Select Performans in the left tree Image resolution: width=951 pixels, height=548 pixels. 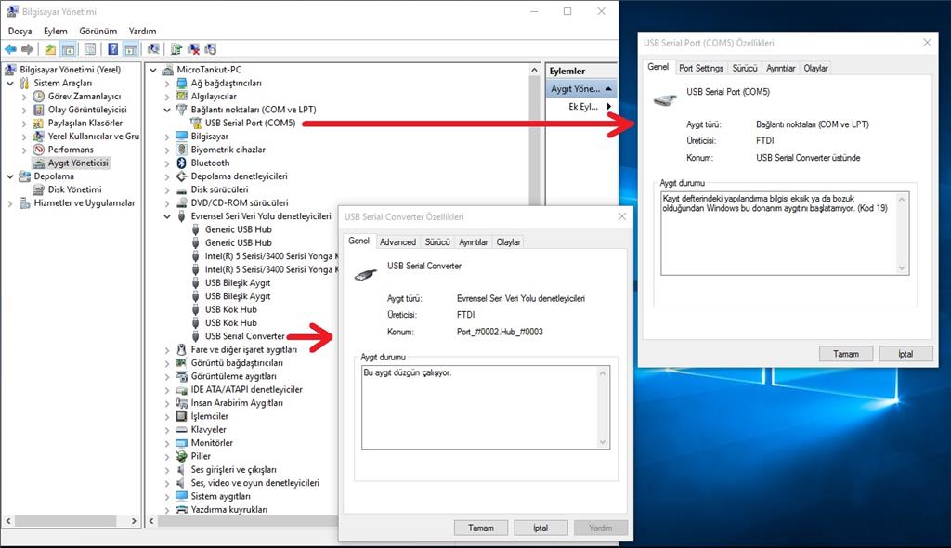pos(71,150)
